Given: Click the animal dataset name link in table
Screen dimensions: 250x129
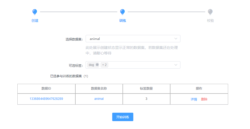Looking at the screenshot, I should [x=99, y=99].
